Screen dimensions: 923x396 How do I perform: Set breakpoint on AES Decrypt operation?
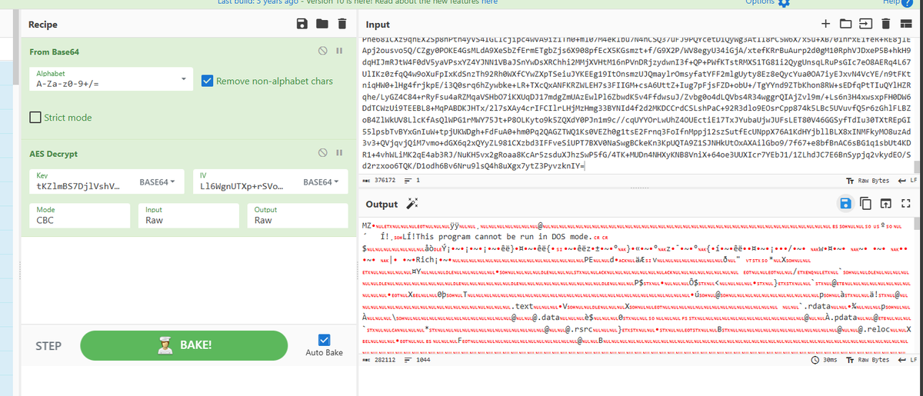(x=339, y=154)
